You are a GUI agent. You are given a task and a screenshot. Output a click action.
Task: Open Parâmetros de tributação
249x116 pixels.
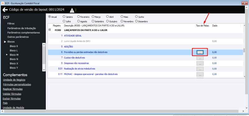click(x=22, y=28)
